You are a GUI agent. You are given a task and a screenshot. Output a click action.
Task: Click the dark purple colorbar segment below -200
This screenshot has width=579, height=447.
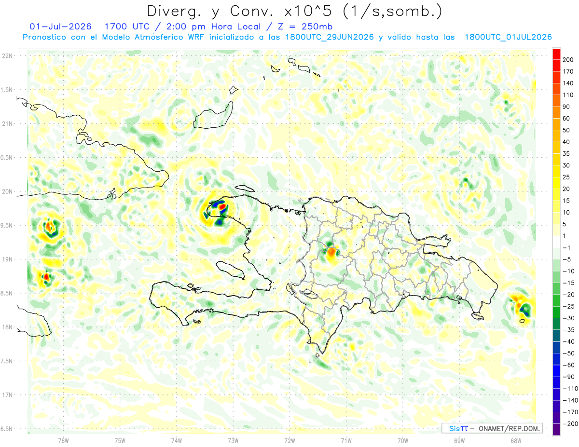coord(556,429)
